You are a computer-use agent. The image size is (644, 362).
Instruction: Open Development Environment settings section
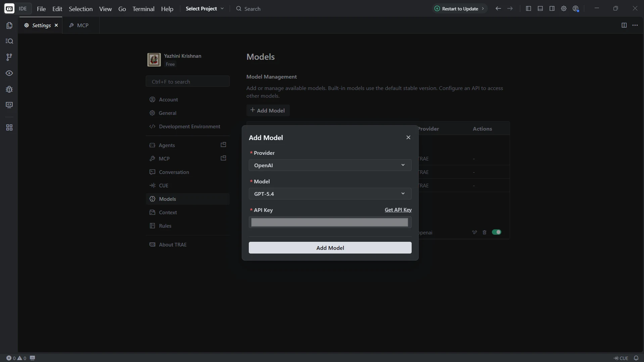pos(188,126)
